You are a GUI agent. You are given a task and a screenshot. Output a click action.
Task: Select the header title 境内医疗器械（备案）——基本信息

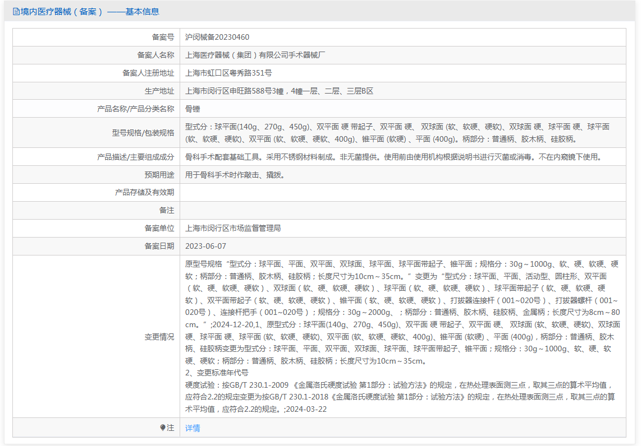[x=90, y=11]
